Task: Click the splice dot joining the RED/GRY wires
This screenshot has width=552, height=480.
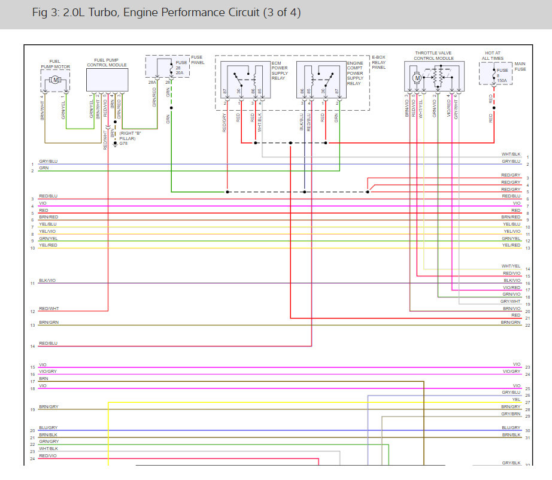Action: click(x=368, y=192)
